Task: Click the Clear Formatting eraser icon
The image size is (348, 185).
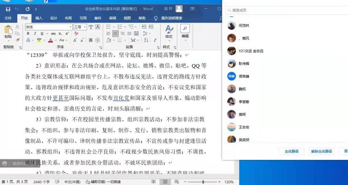Action: pos(77,33)
